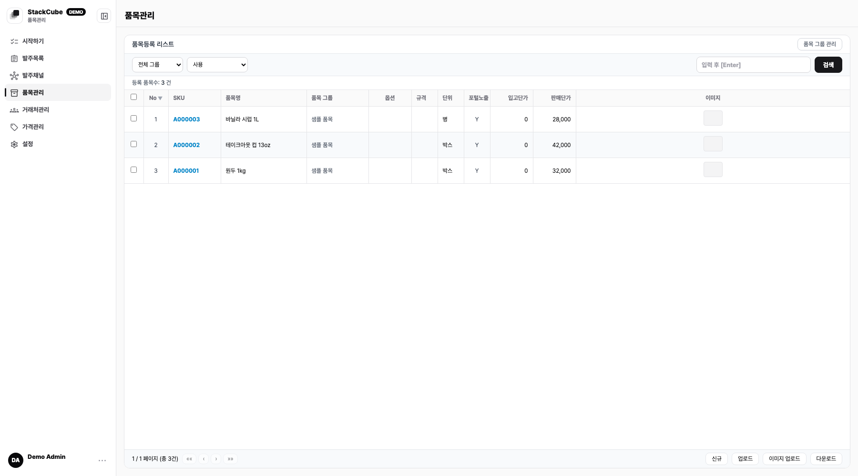Click image placeholder for A000001 row
Viewport: 858px width, 476px height.
tap(713, 169)
